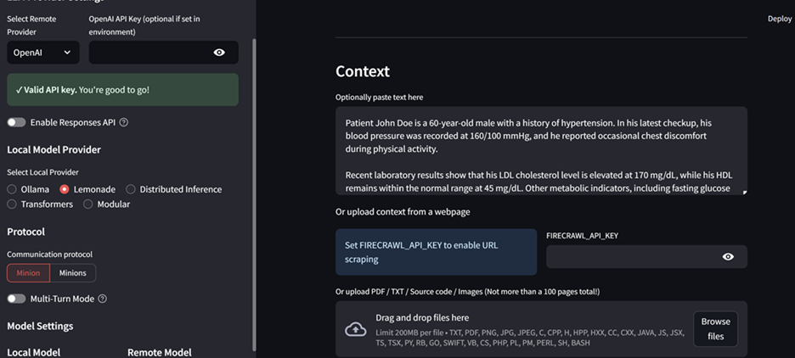
Task: Click the 'Optionally paste text here' label
Action: click(380, 98)
